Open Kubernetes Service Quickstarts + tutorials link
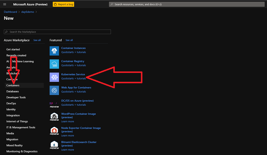 (x=74, y=79)
